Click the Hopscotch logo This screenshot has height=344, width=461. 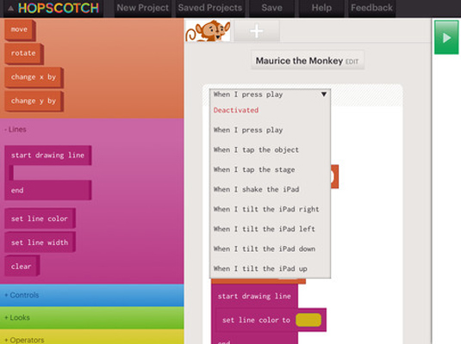pyautogui.click(x=59, y=9)
